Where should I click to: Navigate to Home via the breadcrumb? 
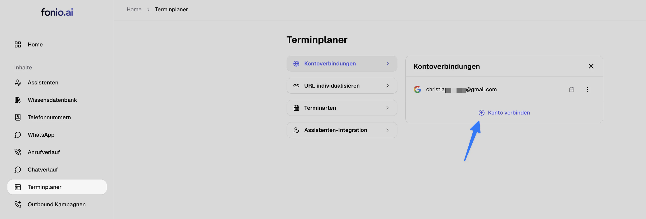(134, 9)
